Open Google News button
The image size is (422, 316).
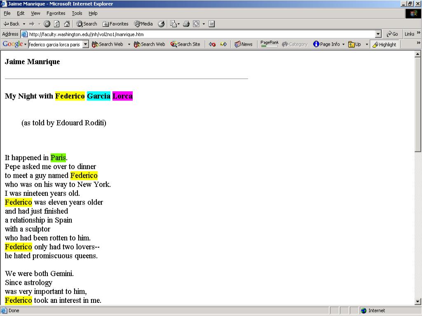[243, 44]
